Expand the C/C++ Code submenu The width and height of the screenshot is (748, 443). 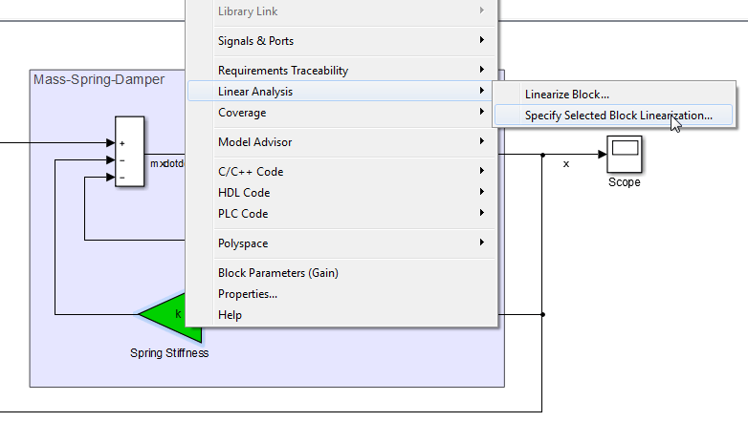pos(251,172)
